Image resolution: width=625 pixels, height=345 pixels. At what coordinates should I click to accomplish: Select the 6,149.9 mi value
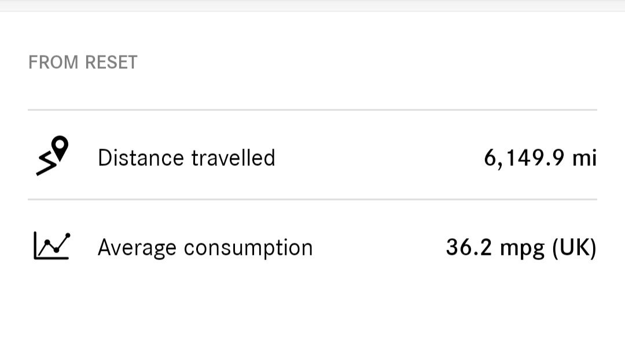540,158
